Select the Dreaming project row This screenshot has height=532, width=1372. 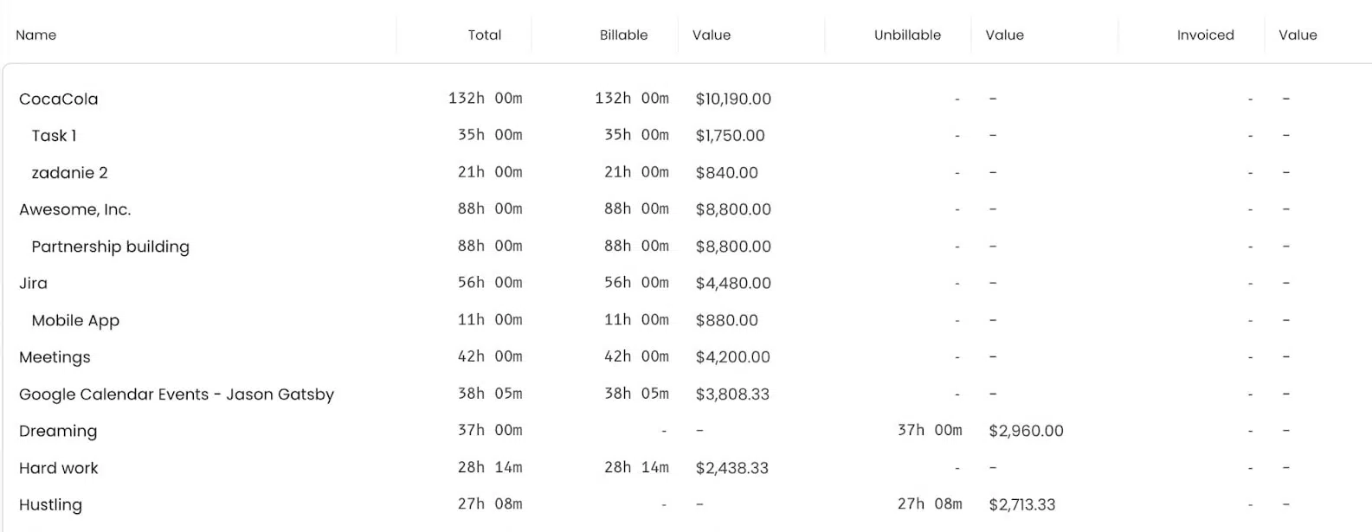coord(58,431)
